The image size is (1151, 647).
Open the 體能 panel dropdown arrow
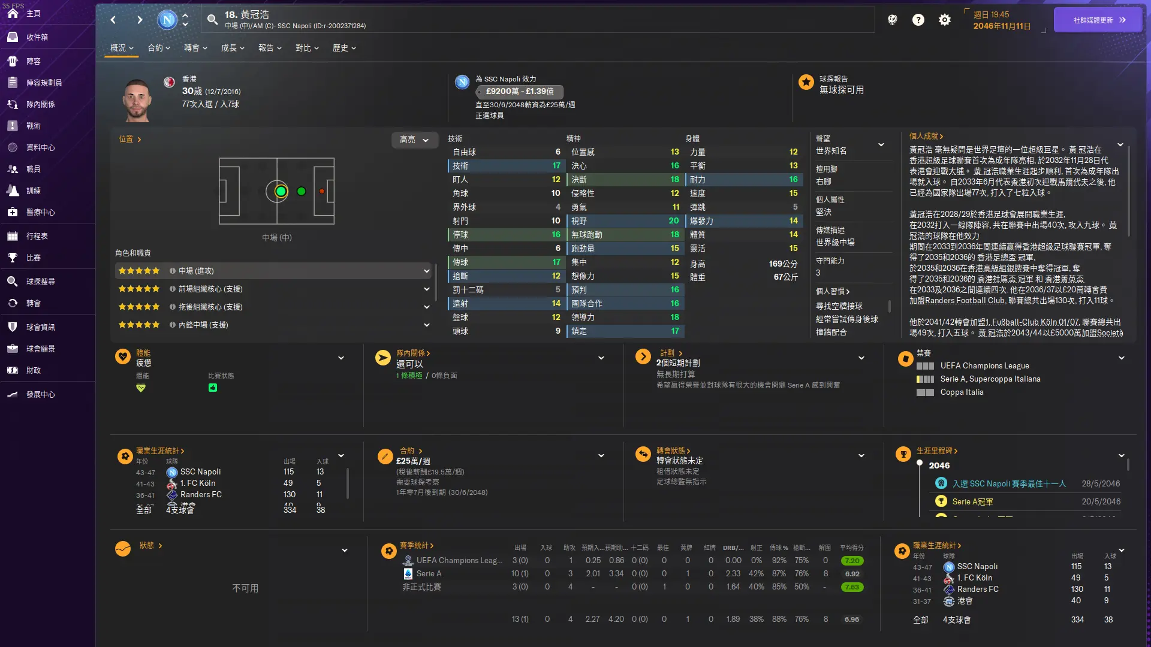pyautogui.click(x=341, y=358)
